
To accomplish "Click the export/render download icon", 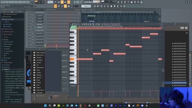I will [141, 2].
